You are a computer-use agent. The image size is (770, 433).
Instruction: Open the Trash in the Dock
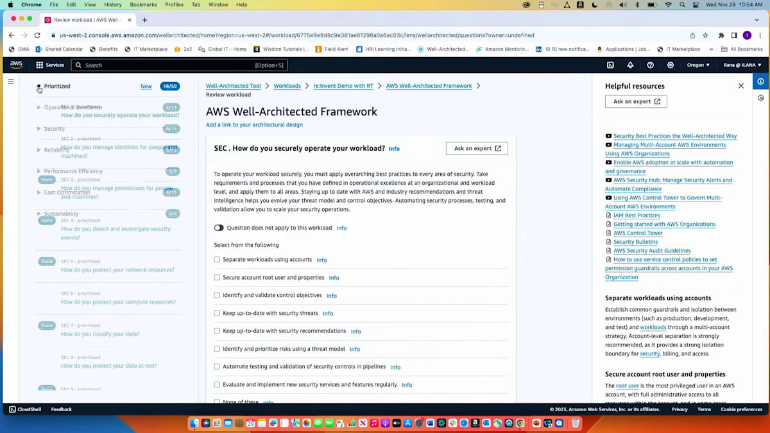click(x=576, y=423)
